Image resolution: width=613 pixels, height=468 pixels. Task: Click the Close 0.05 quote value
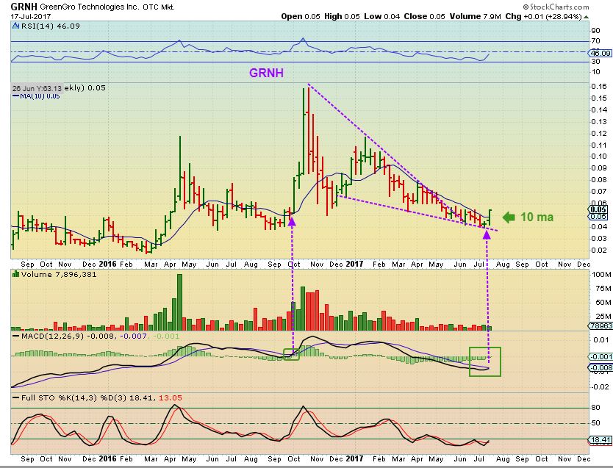coord(424,16)
